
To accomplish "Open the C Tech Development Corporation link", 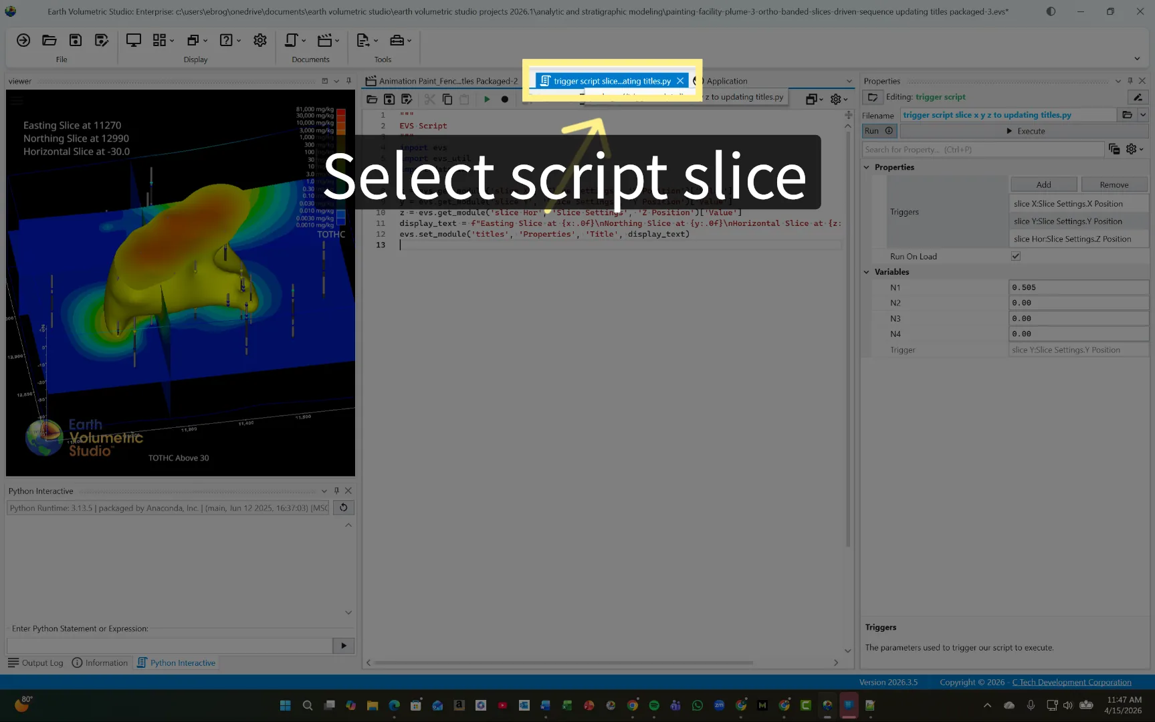I will click(1071, 682).
